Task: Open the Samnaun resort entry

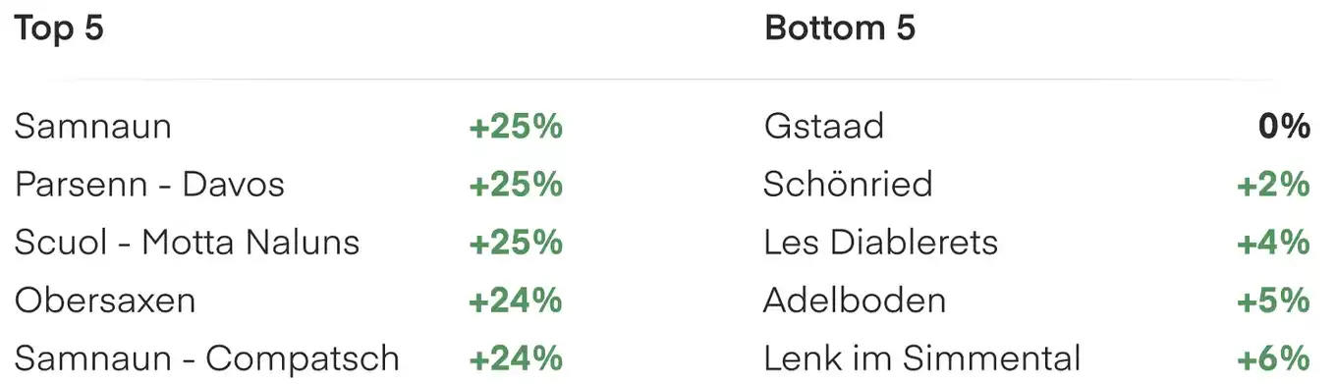Action: (x=93, y=126)
